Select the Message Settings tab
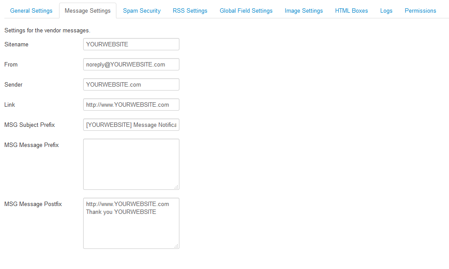Screen dimensions: 449x269 pyautogui.click(x=88, y=10)
